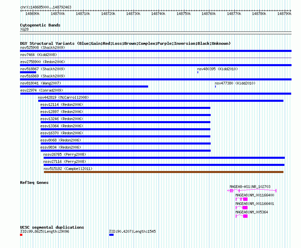Select the esv22974 (Conrad2009) blue bar

pos(156,94)
